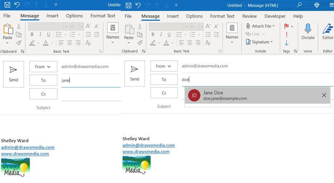Click Bullets list icon in right window
Image resolution: width=334 pixels, height=183 pixels.
point(179,34)
